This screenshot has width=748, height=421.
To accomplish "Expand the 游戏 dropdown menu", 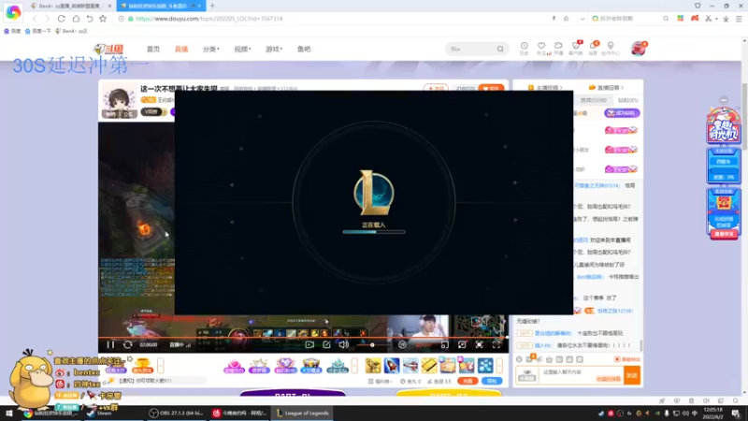I will click(274, 50).
